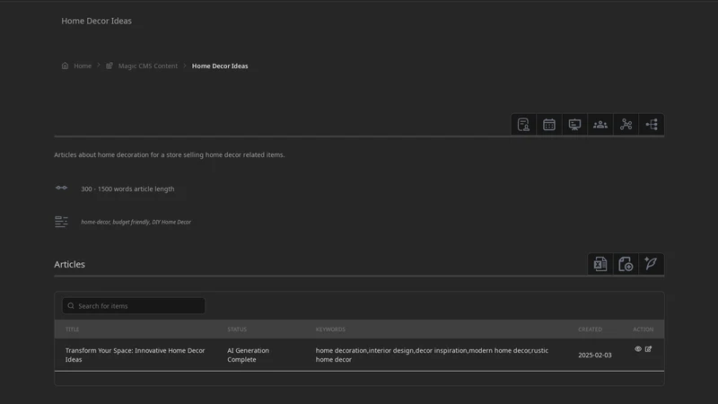Click the network graph nodes icon
Image resolution: width=718 pixels, height=404 pixels.
[x=626, y=125]
